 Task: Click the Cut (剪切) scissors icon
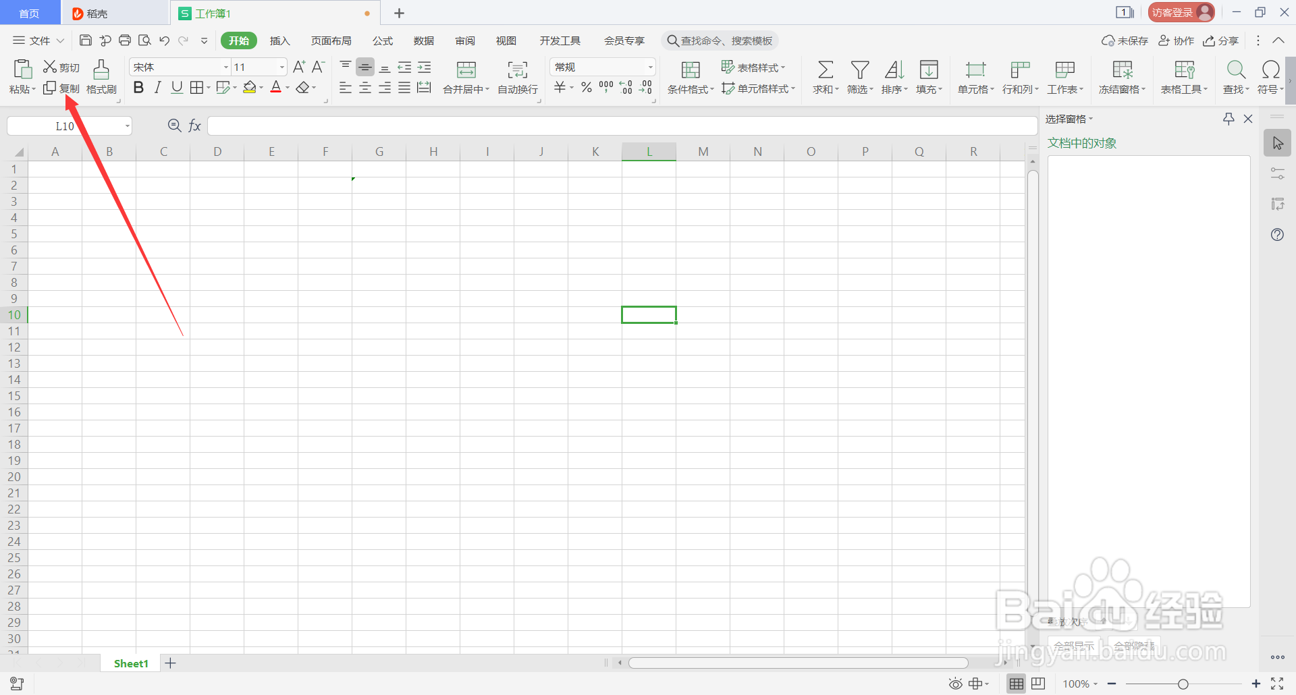(50, 67)
